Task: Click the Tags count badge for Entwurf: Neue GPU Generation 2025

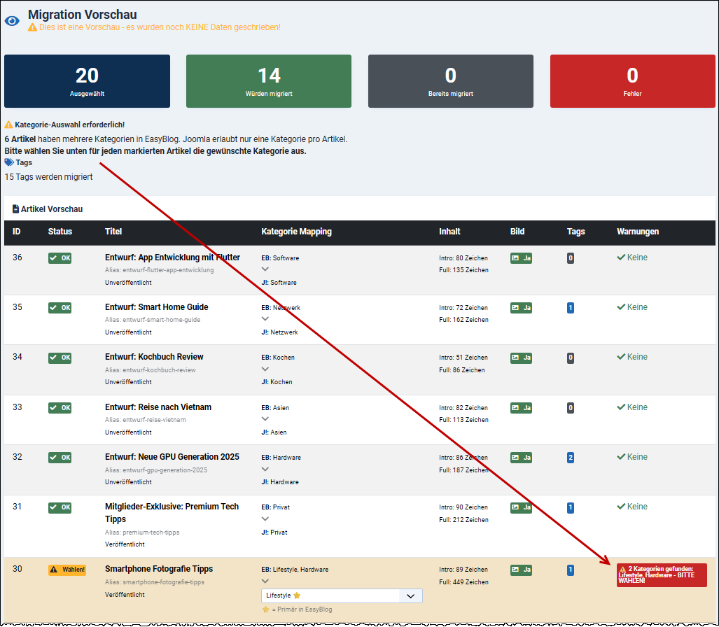Action: click(570, 457)
